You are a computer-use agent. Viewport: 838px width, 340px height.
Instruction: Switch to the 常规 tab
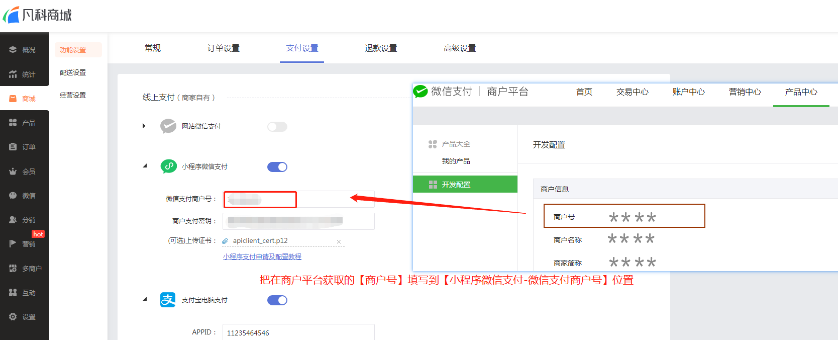pyautogui.click(x=153, y=48)
